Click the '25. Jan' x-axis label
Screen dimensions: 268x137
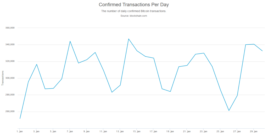tap(220, 132)
